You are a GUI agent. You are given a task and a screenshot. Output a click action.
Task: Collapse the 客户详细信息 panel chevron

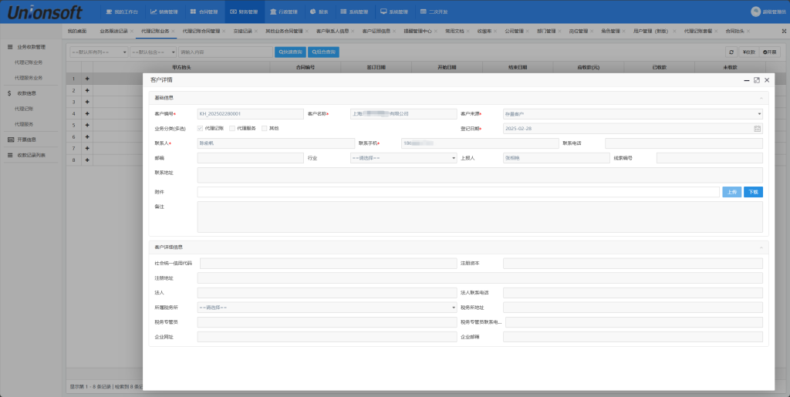tap(761, 247)
